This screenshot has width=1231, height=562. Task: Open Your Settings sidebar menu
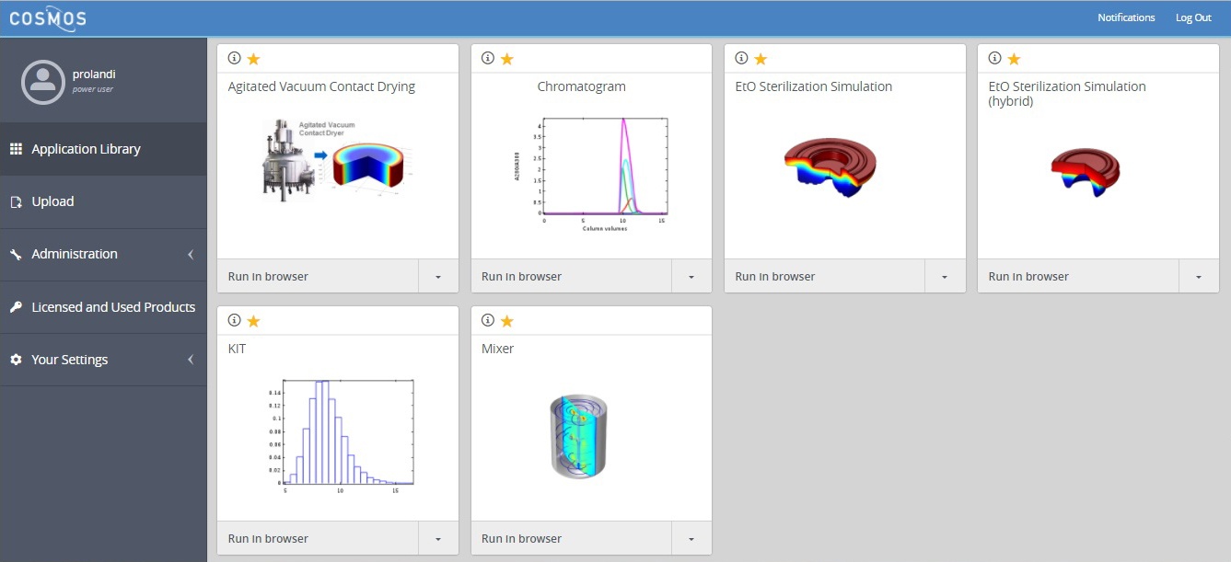103,360
